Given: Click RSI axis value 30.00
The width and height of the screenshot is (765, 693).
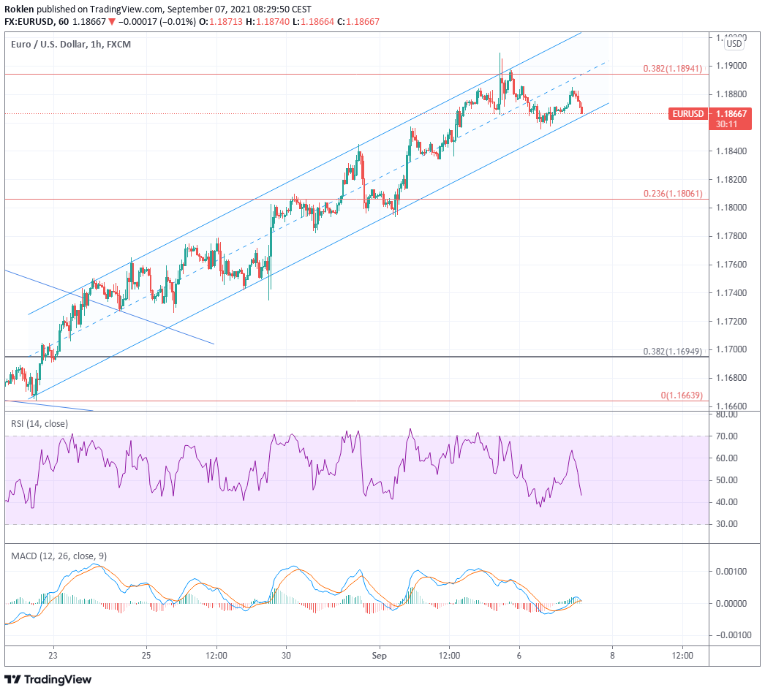Looking at the screenshot, I should tap(726, 524).
